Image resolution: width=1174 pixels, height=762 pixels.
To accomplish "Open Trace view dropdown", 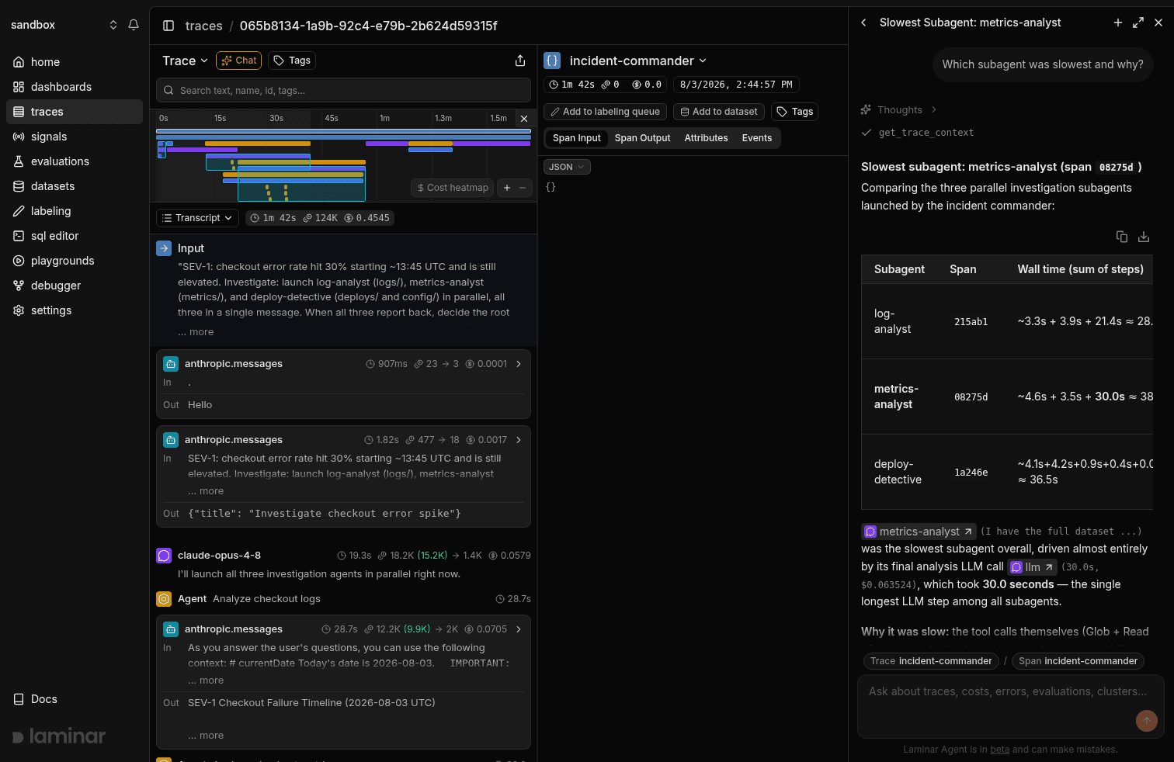I will [x=186, y=61].
